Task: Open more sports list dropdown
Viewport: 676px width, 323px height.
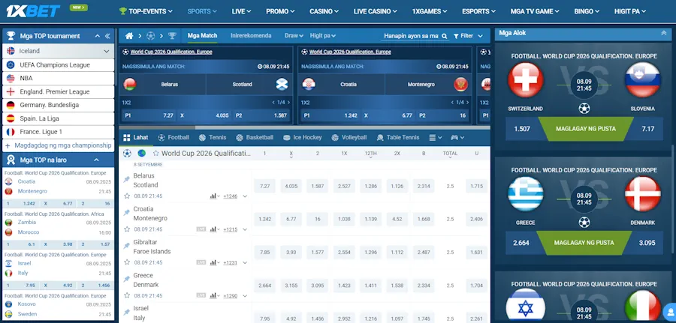Action: point(436,138)
